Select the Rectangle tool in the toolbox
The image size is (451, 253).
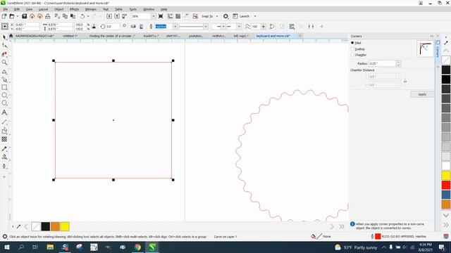pos(4,87)
